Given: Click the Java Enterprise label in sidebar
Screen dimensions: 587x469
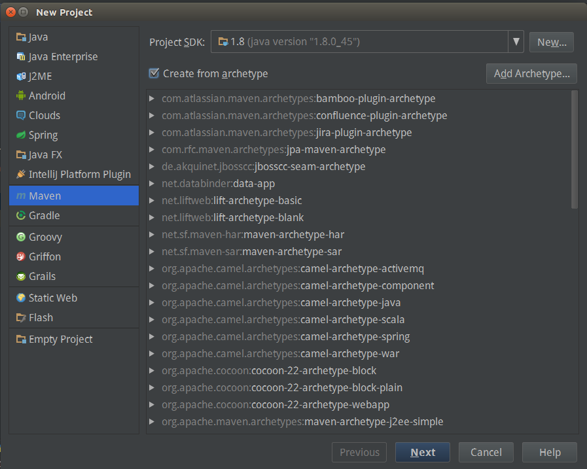Looking at the screenshot, I should [63, 56].
